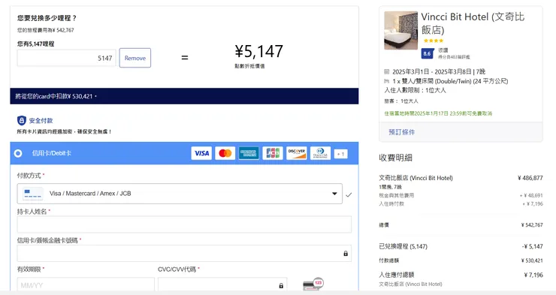Viewport: 556px width, 295px height.
Task: Click the payment method dropdown arrow
Action: (x=334, y=194)
